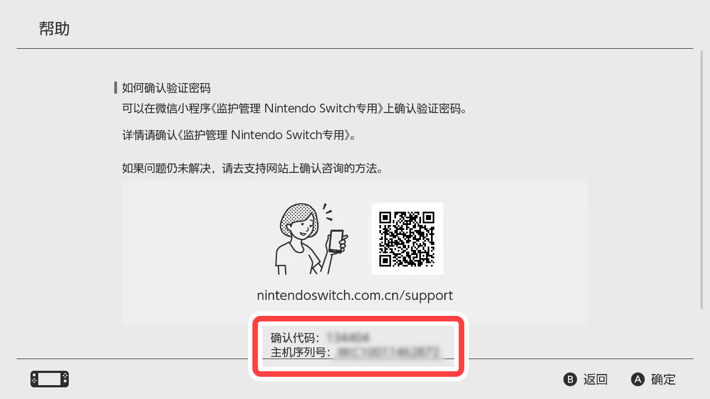Click the line starting with 如果问题仍未解决
710x399 pixels.
[x=253, y=168]
